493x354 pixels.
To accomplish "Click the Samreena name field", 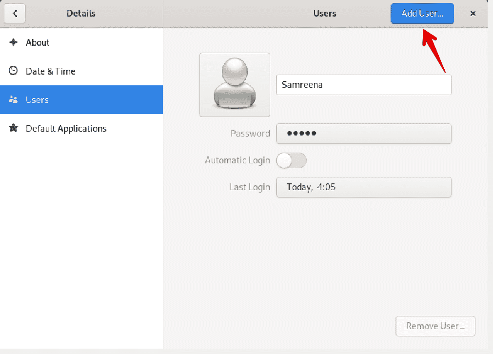I will coord(363,85).
